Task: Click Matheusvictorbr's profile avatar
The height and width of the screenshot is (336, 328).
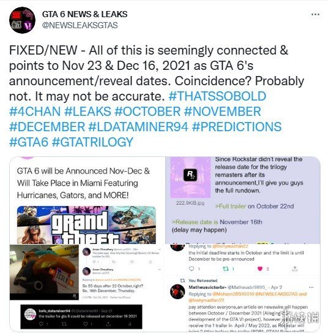Action: (x=177, y=291)
